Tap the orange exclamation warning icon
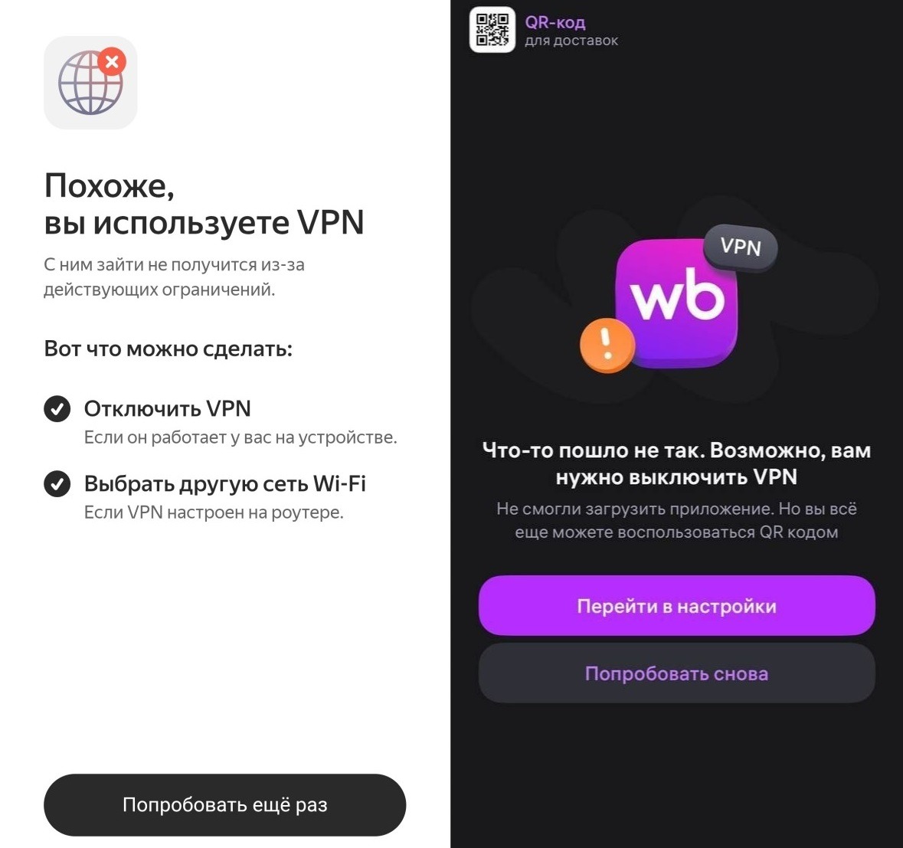The width and height of the screenshot is (903, 848). pyautogui.click(x=607, y=345)
